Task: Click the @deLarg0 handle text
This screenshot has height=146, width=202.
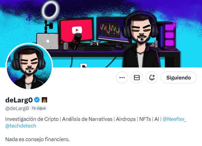Action: pyautogui.click(x=17, y=109)
